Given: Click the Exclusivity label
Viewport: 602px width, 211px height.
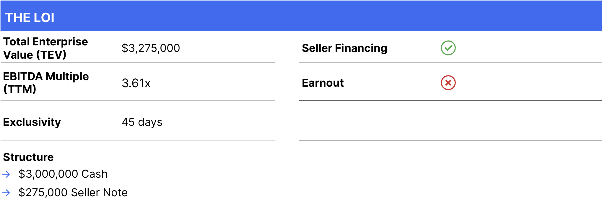Looking at the screenshot, I should [x=32, y=122].
